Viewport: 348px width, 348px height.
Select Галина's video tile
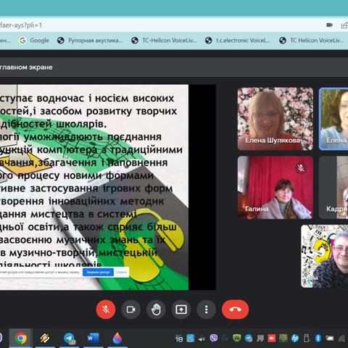click(x=275, y=188)
